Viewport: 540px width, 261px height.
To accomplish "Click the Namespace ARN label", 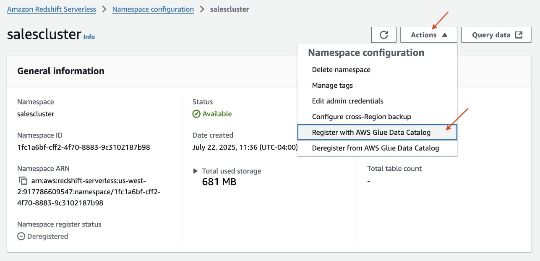I will [43, 168].
